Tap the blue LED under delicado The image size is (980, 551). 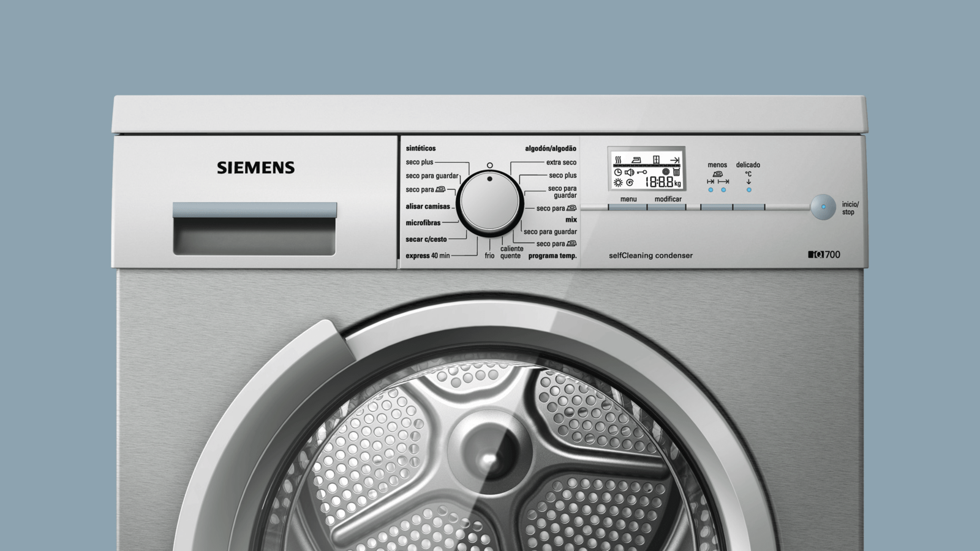[x=748, y=190]
